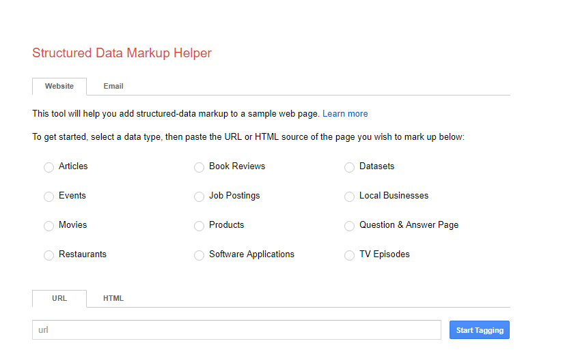Select the Restaurants radio button
The height and width of the screenshot is (352, 578).
(x=49, y=255)
